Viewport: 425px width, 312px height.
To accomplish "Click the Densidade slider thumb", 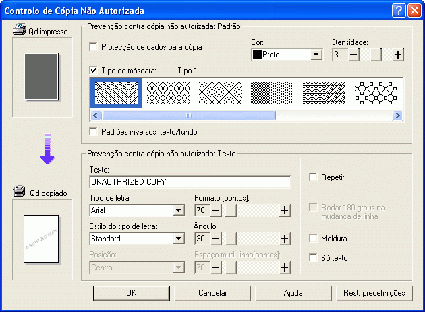I will point(376,55).
